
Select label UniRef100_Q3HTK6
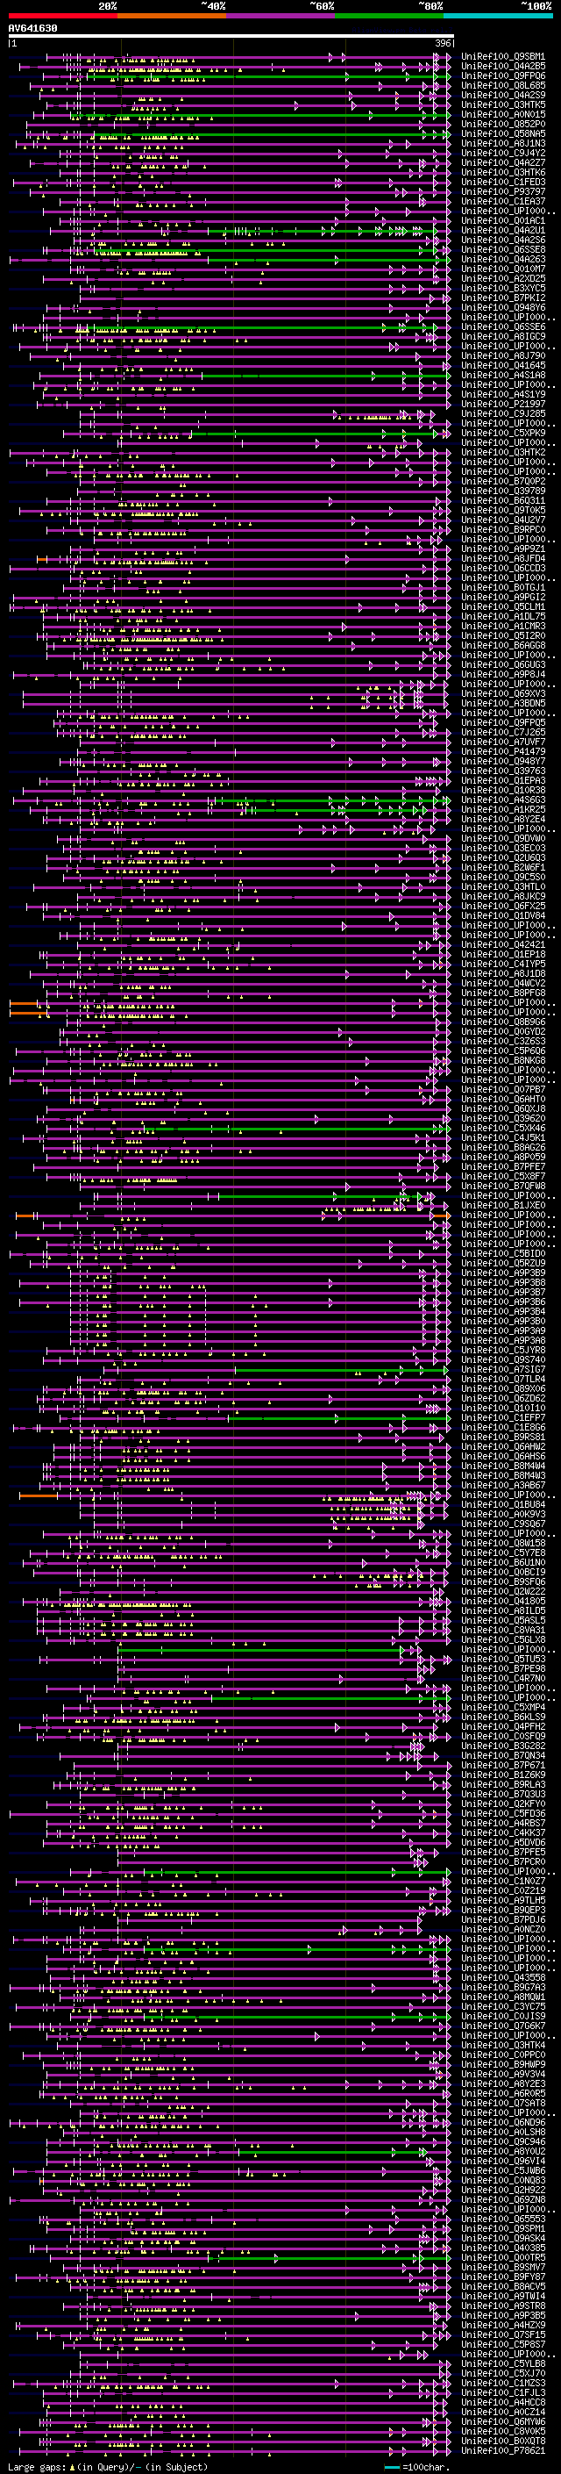point(503,172)
